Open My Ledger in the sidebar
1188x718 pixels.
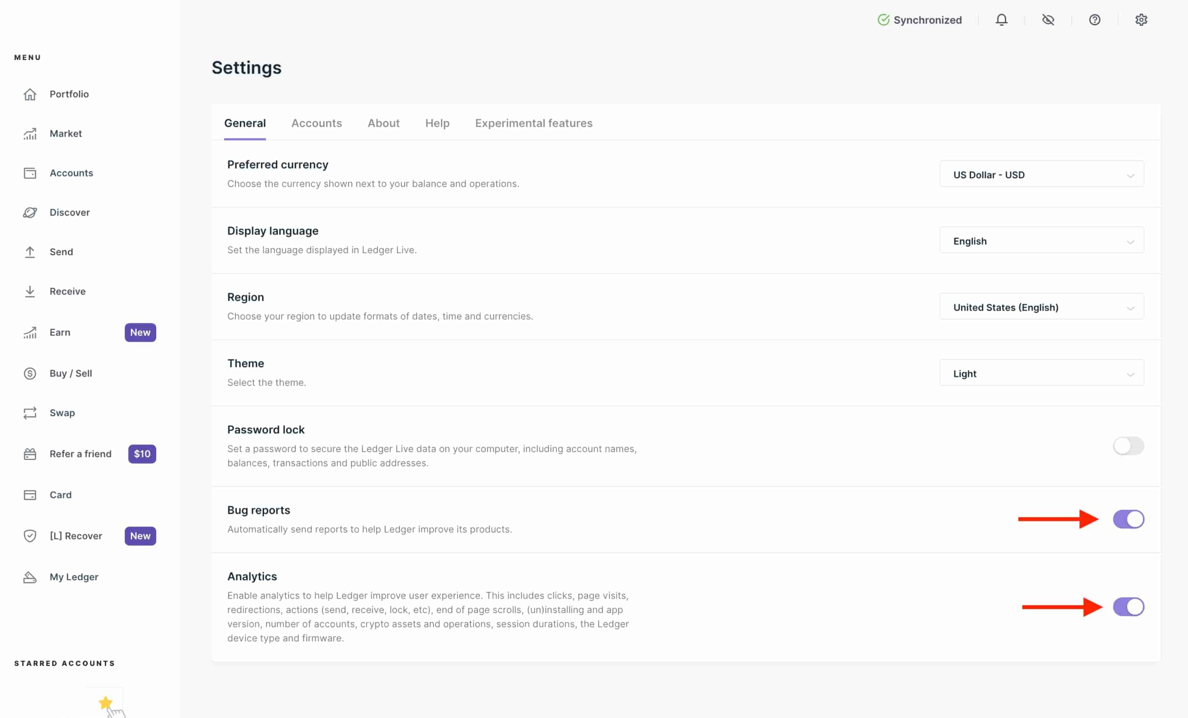(x=73, y=577)
